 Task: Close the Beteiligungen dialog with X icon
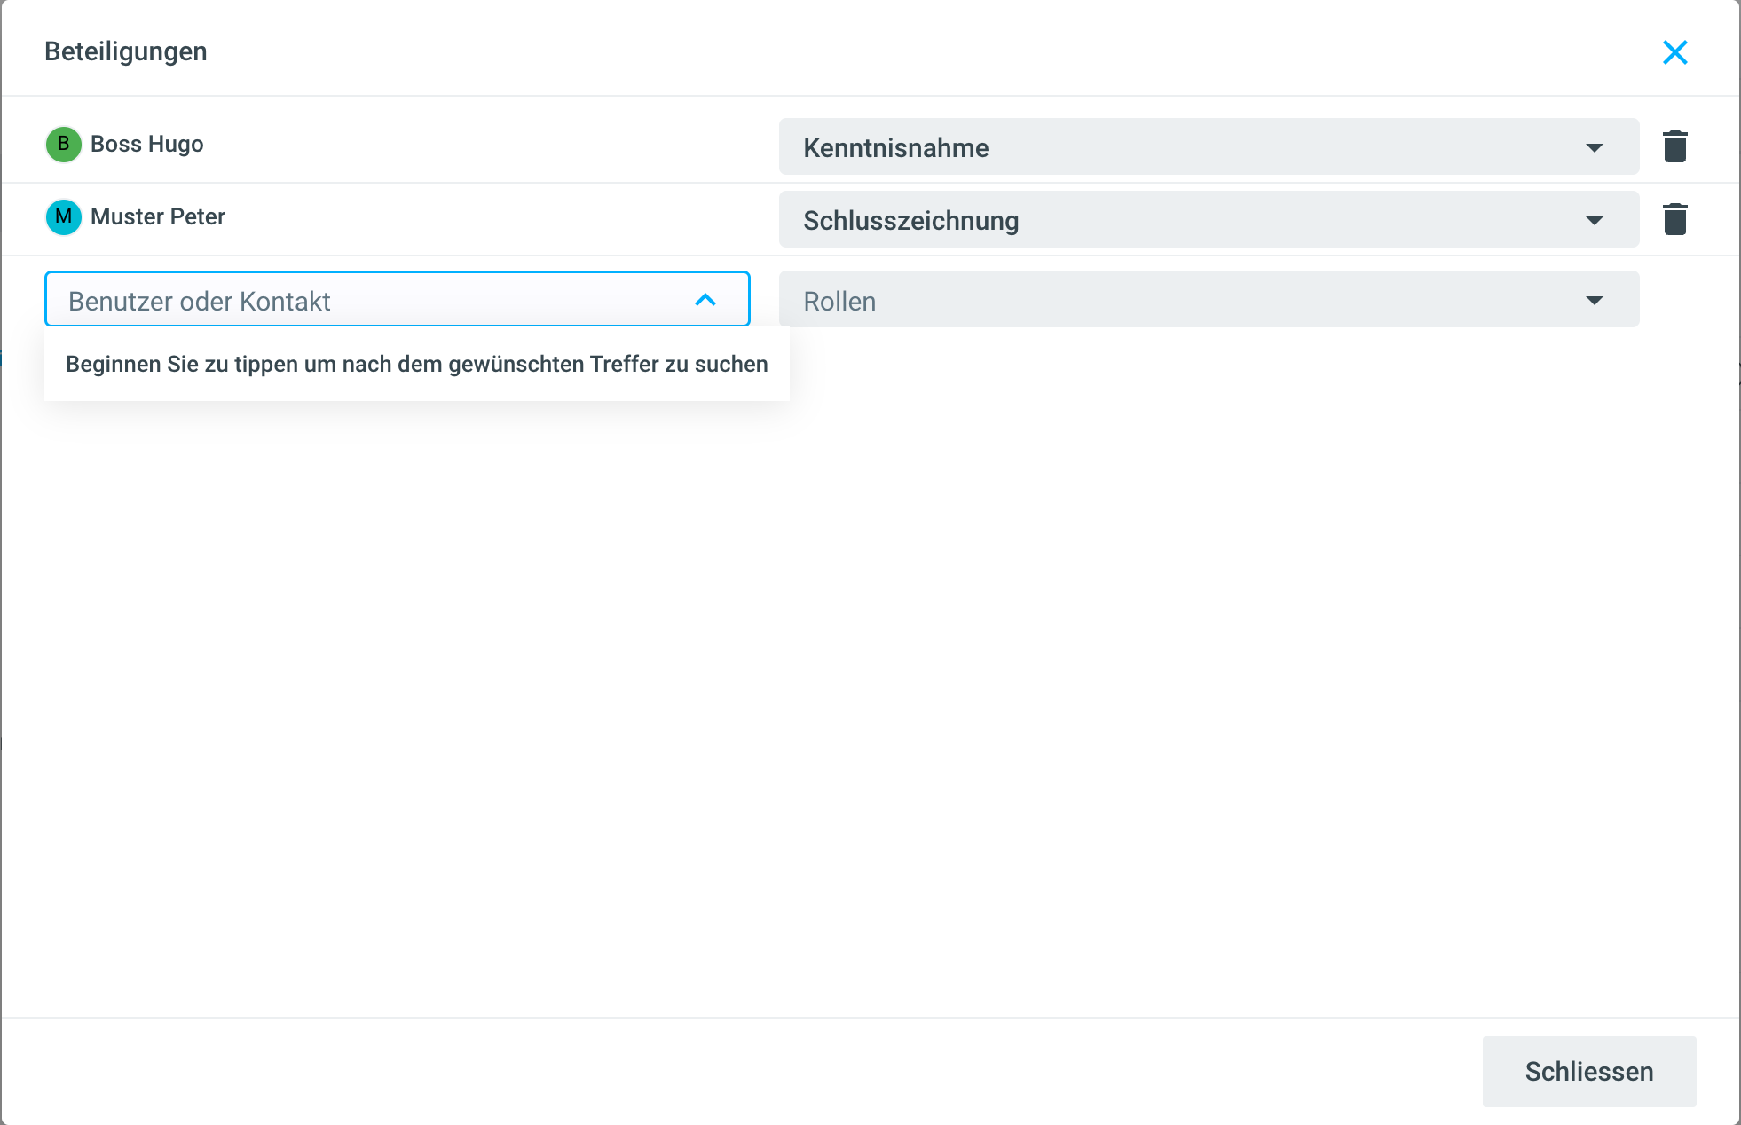click(1674, 52)
